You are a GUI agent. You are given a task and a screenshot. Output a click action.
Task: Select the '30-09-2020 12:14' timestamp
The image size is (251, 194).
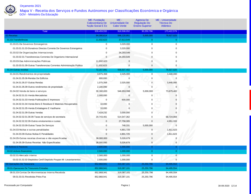tap(227, 186)
